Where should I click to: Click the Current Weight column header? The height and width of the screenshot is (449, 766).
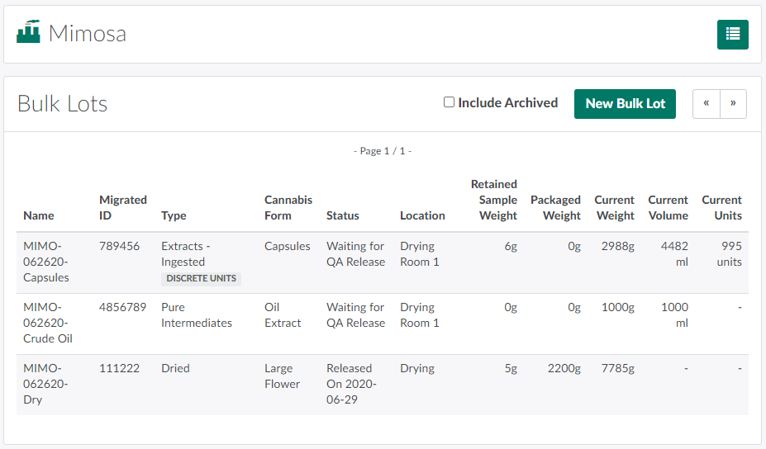pos(614,207)
